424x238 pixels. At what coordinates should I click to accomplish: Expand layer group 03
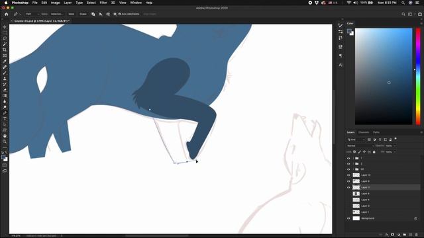tap(353, 169)
